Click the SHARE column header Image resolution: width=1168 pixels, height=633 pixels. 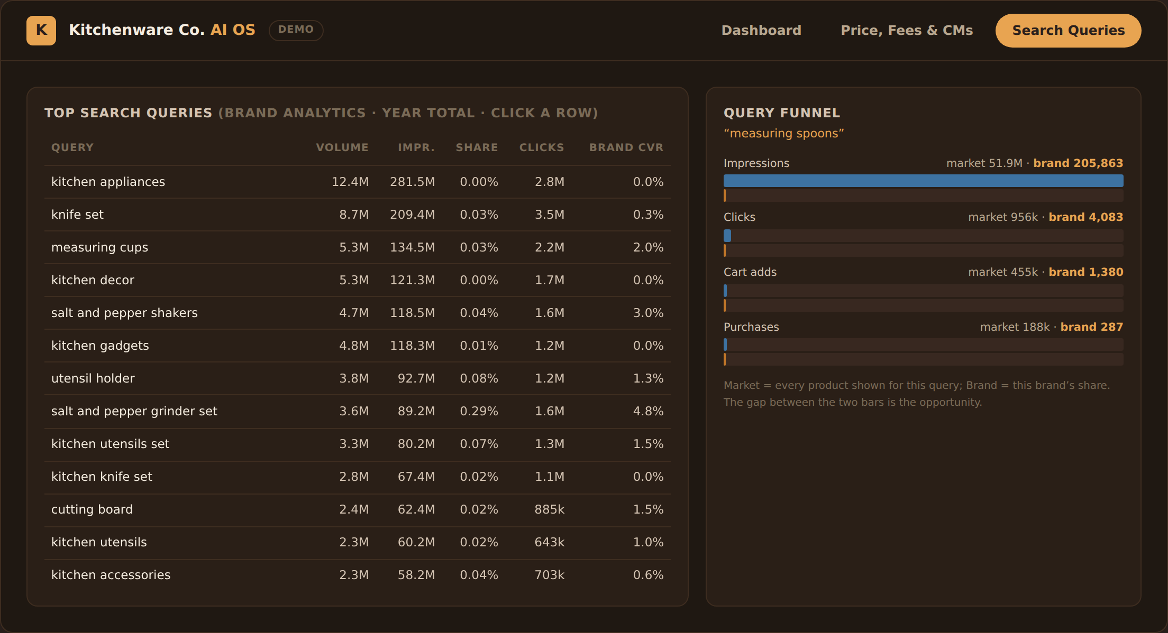click(x=477, y=147)
